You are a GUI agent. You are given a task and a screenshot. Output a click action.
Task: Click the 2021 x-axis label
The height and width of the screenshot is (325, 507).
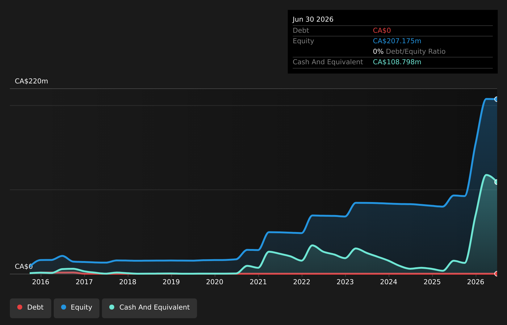[x=258, y=282]
